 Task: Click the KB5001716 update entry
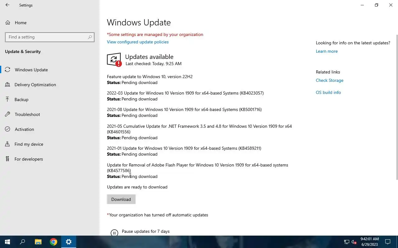(184, 112)
